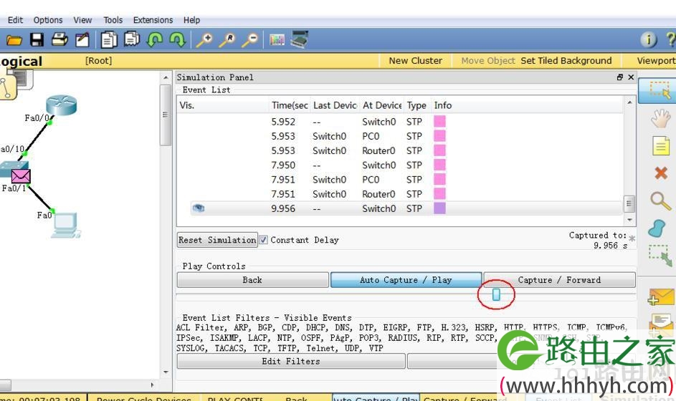Select the Delete red X tool

pos(660,173)
